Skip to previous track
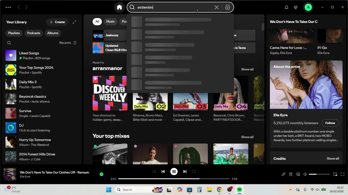This screenshot has height=195, width=348. pyautogui.click(x=163, y=171)
